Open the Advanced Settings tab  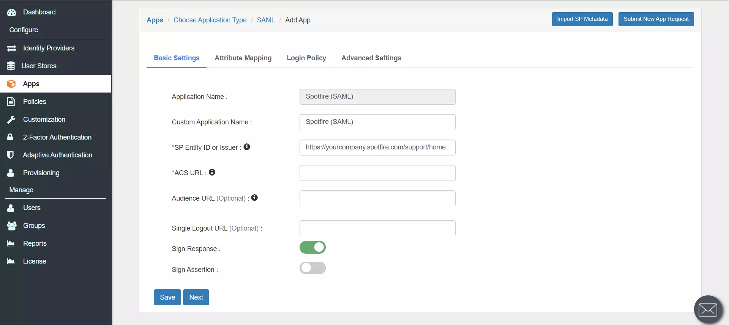tap(371, 58)
